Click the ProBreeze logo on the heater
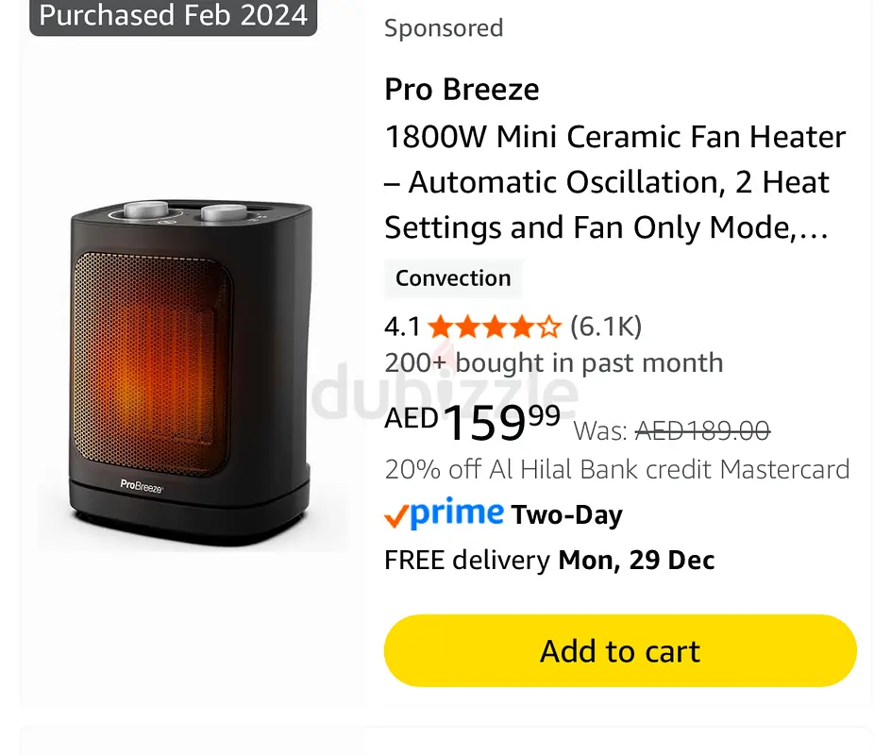 click(x=142, y=486)
